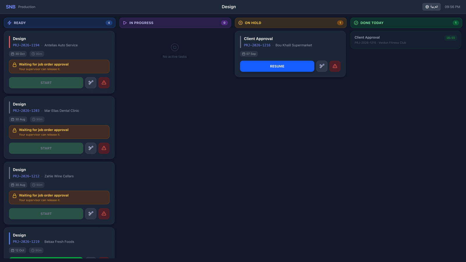This screenshot has width=466, height=262.
Task: Open workflow icon on Mar Elias Dental Clinic card
Action: [91, 148]
